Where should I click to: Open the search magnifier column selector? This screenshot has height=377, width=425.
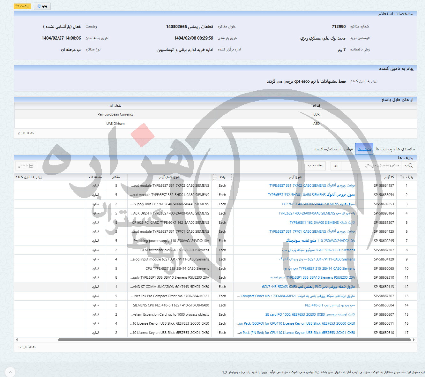(x=408, y=166)
